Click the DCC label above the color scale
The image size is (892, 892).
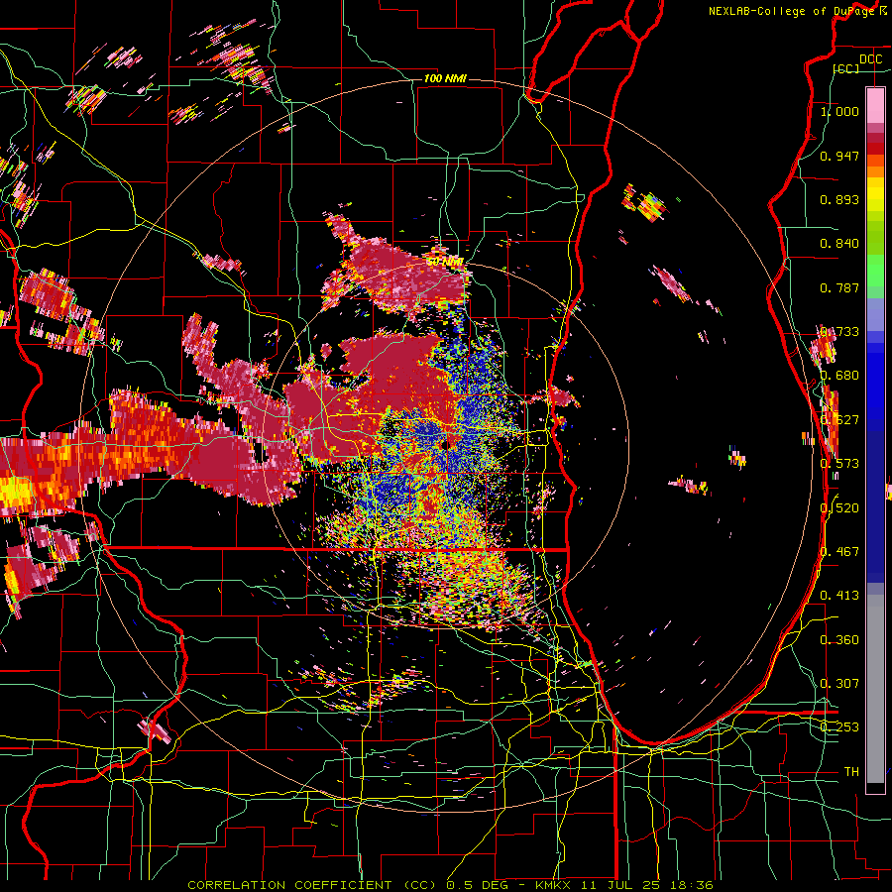click(x=870, y=59)
